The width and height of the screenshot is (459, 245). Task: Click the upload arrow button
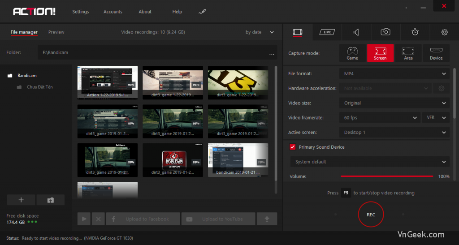point(267,219)
